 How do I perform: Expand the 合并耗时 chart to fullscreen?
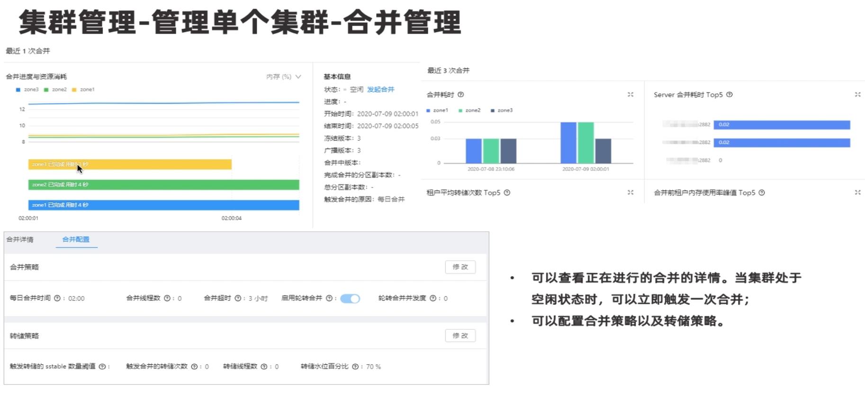tap(631, 95)
